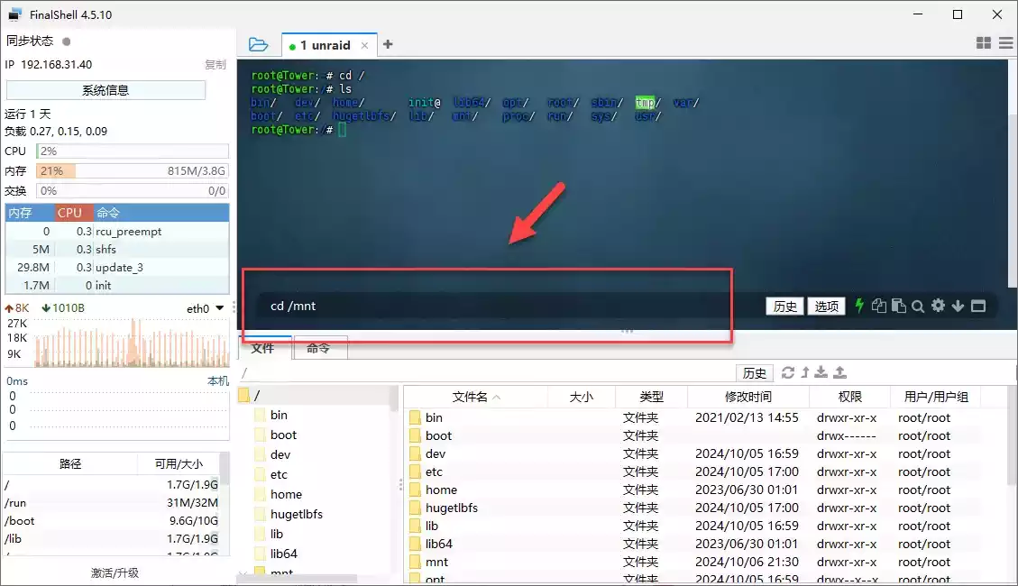The width and height of the screenshot is (1018, 586).
Task: Open the connection manager folder icon
Action: click(x=258, y=44)
